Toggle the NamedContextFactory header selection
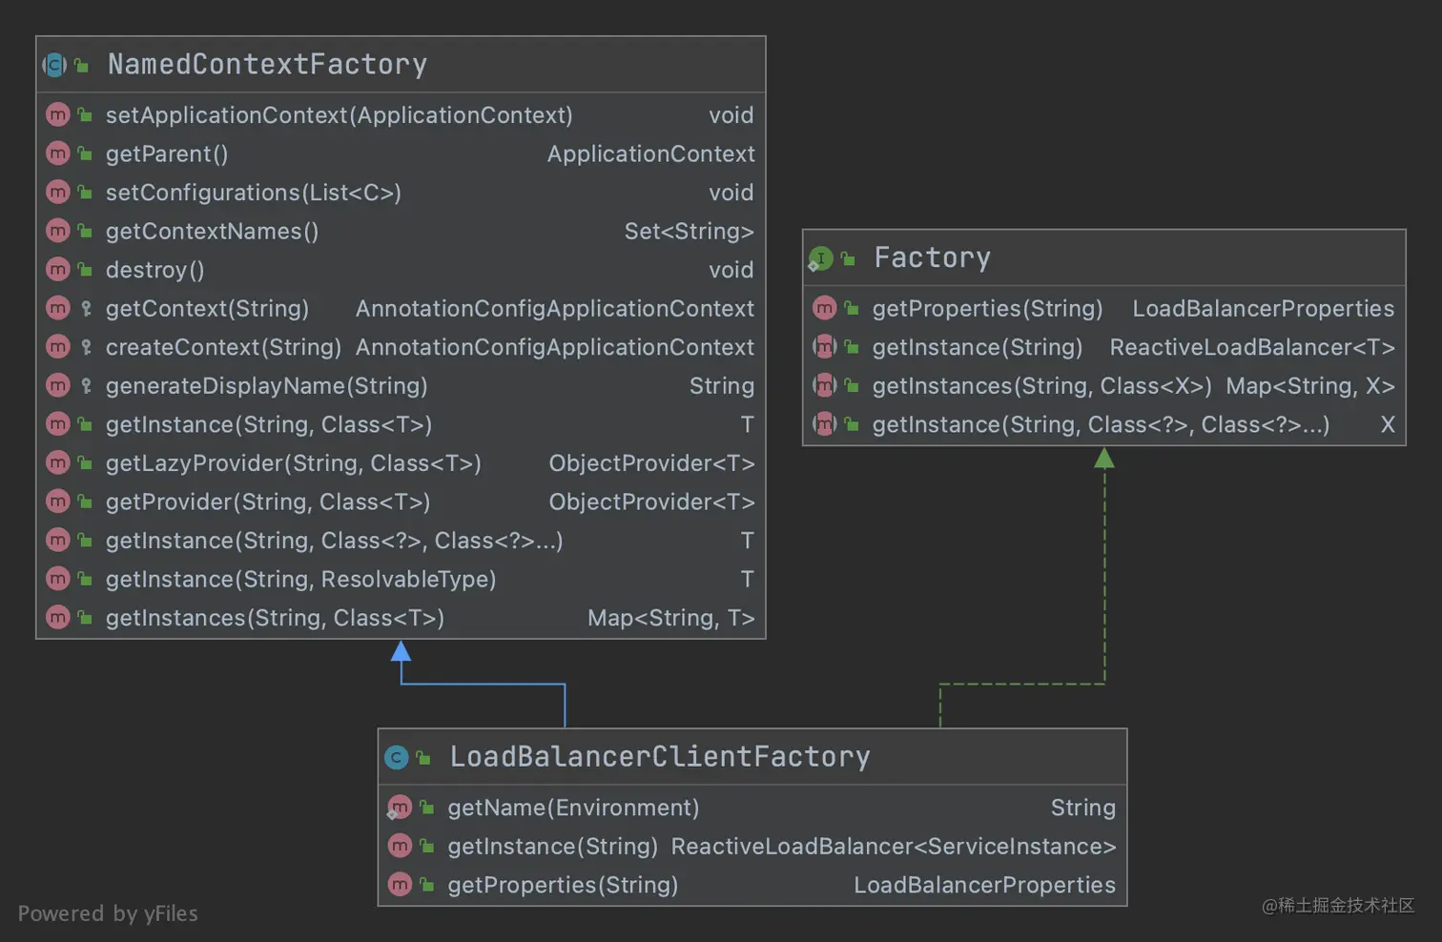The height and width of the screenshot is (942, 1442). click(x=267, y=64)
